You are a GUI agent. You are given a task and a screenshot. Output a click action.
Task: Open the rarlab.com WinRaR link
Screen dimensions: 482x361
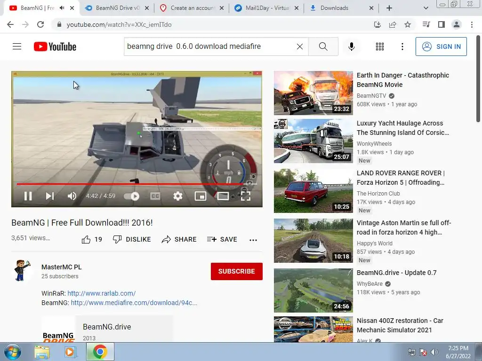[102, 293]
